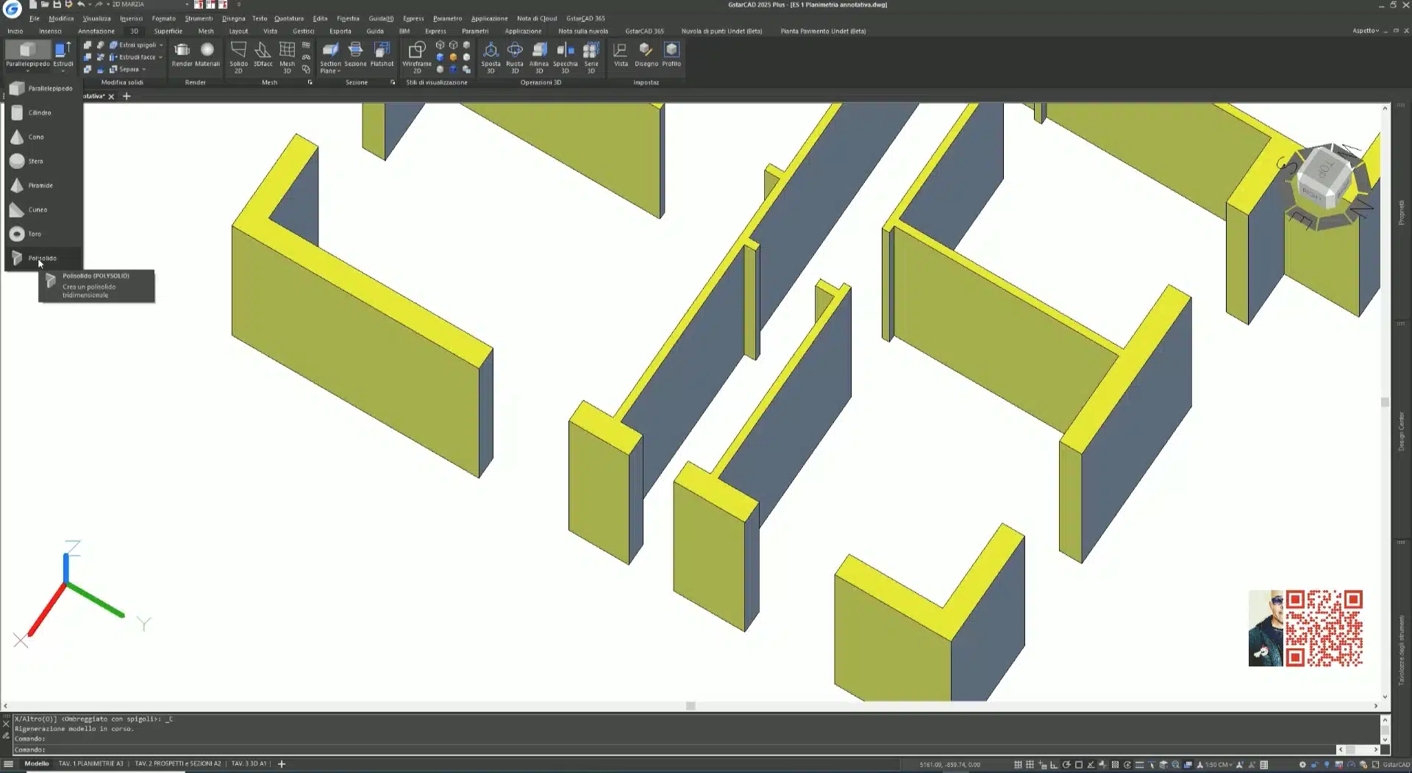This screenshot has width=1412, height=773.
Task: Open the Render tool
Action: click(182, 54)
